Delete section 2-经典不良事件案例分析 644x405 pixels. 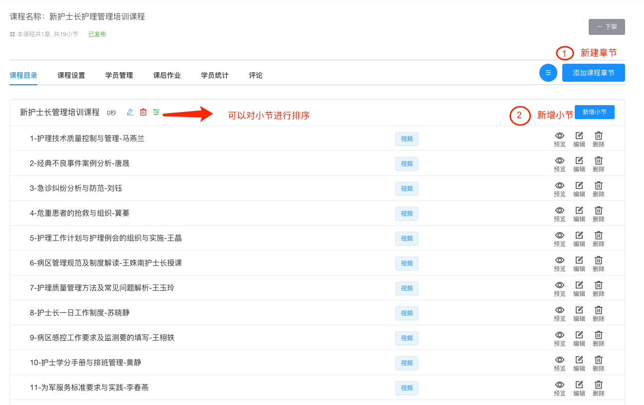coord(599,164)
